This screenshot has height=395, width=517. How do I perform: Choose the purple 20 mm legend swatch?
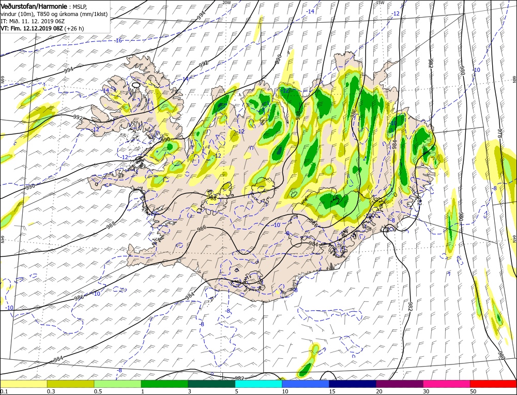(400, 384)
